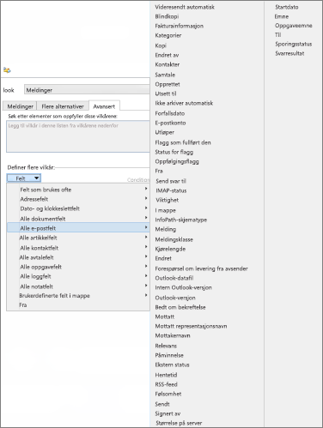
Task: Select the E-postkonto field
Action: [170, 123]
